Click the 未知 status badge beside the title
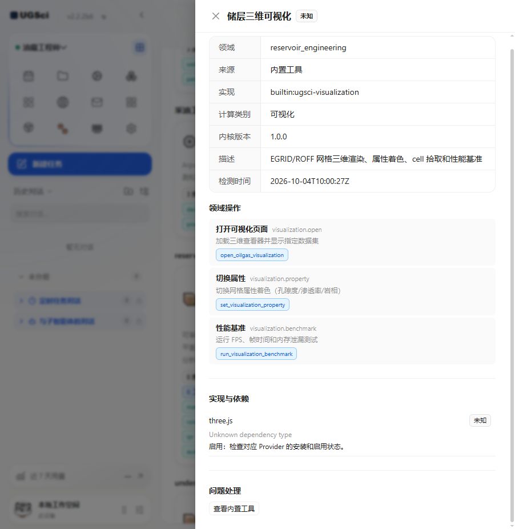The width and height of the screenshot is (515, 529). [x=306, y=16]
